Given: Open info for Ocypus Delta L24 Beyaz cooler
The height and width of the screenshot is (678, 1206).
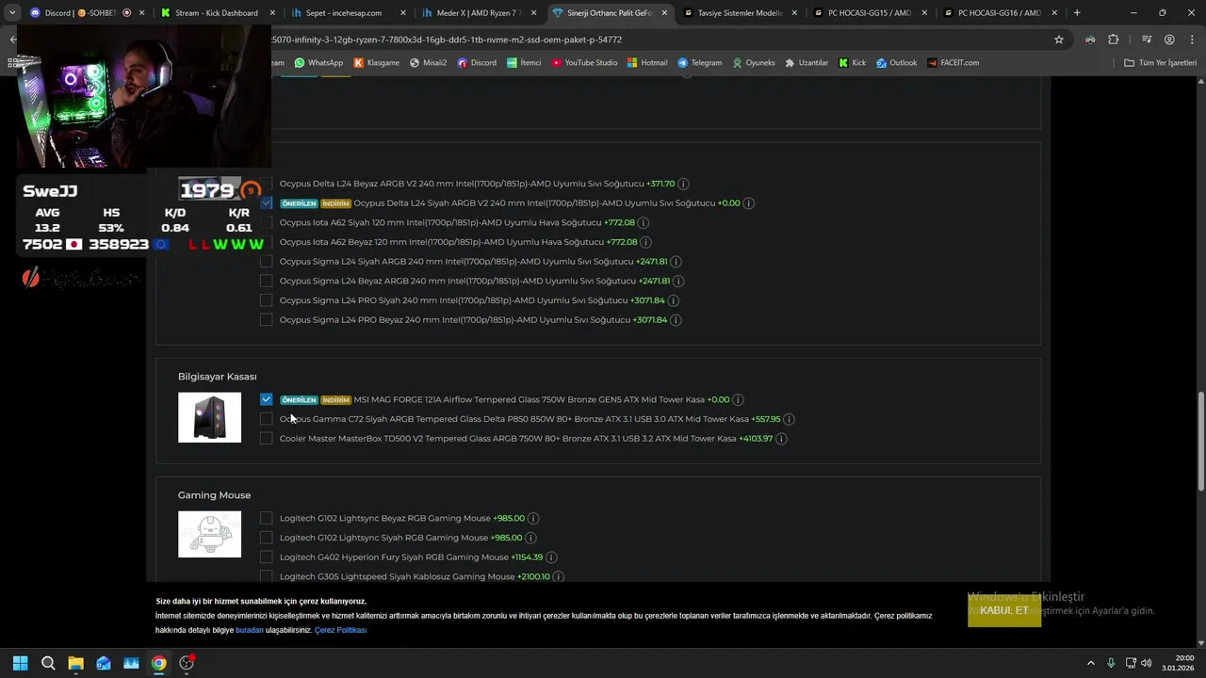Looking at the screenshot, I should [x=684, y=185].
